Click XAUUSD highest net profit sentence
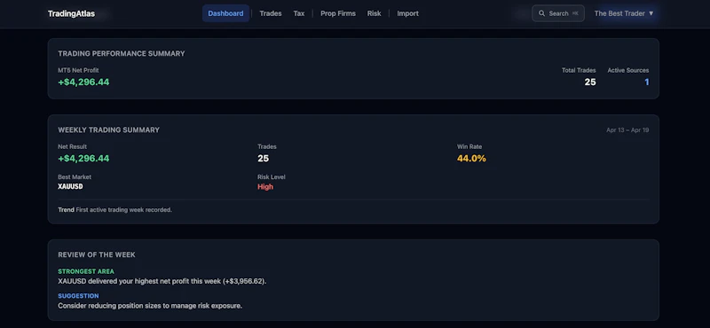 pyautogui.click(x=162, y=281)
